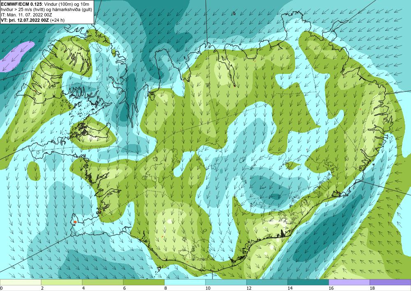Click the legend scale value "0"
The image size is (411, 291).
point(1,288)
